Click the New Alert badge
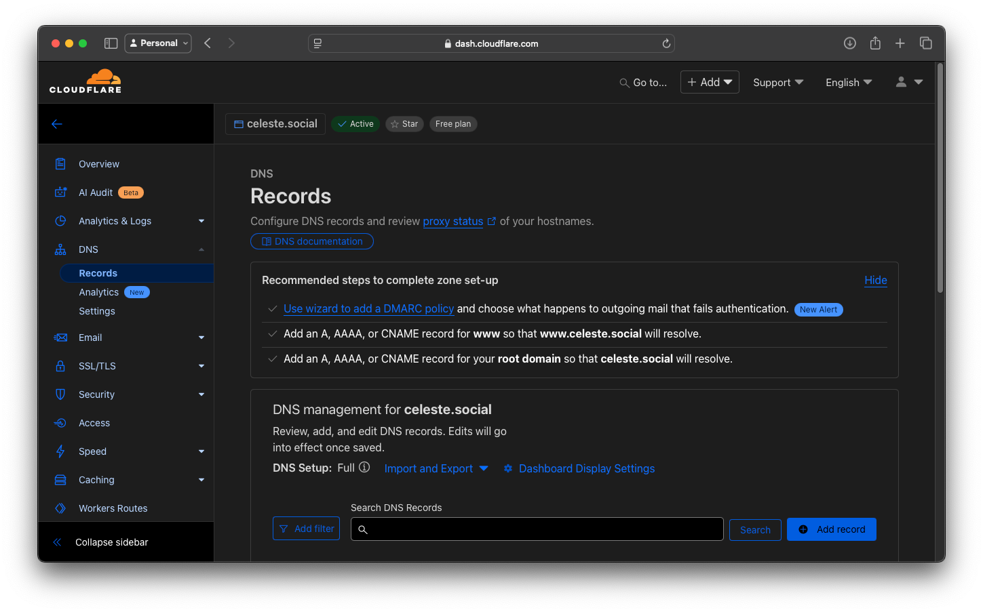Screen dimensions: 983x612 pos(818,310)
